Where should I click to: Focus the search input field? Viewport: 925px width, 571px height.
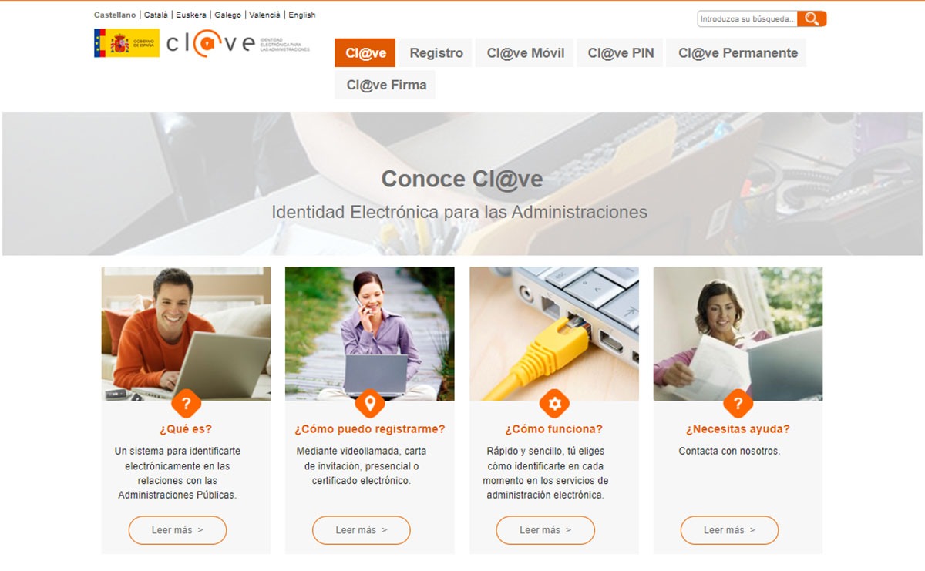pos(748,18)
